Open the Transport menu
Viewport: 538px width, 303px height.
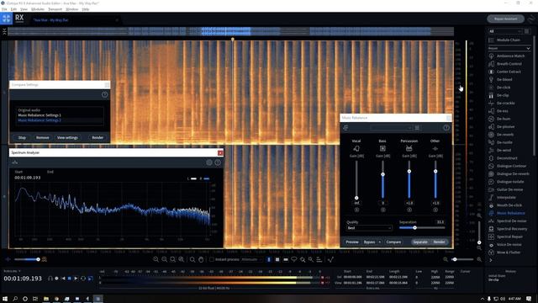click(55, 9)
